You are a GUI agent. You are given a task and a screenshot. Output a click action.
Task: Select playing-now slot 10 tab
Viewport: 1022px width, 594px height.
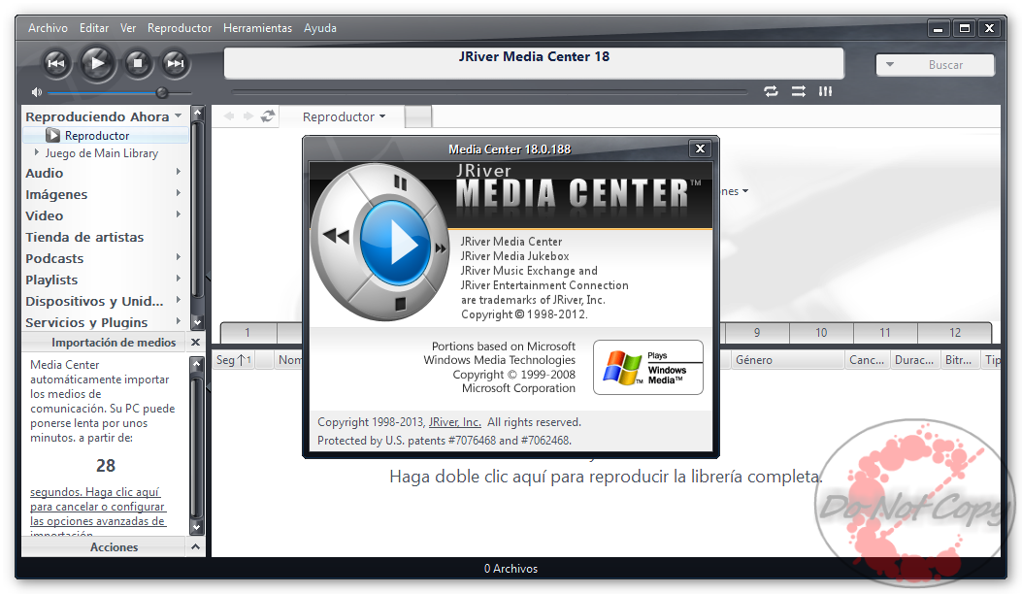[820, 333]
